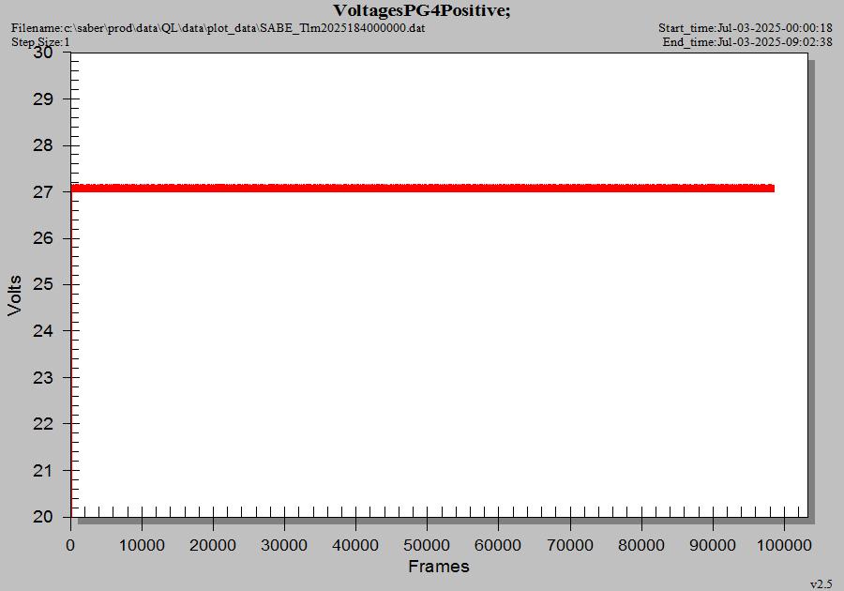Click x-axis tick label 0
844x591 pixels.
[70, 545]
